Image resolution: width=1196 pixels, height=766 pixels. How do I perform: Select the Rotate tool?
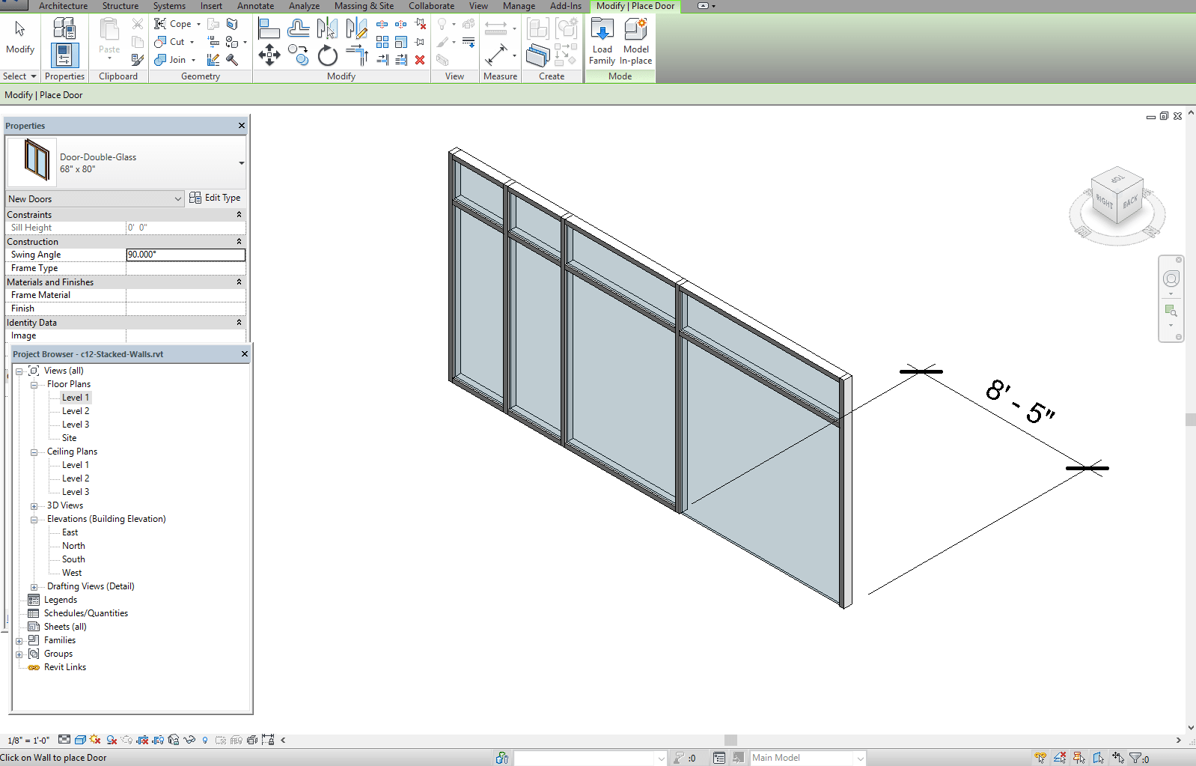tap(327, 55)
